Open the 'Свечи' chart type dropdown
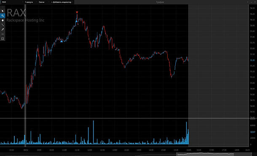This screenshot has width=257, height=156. 42,2
